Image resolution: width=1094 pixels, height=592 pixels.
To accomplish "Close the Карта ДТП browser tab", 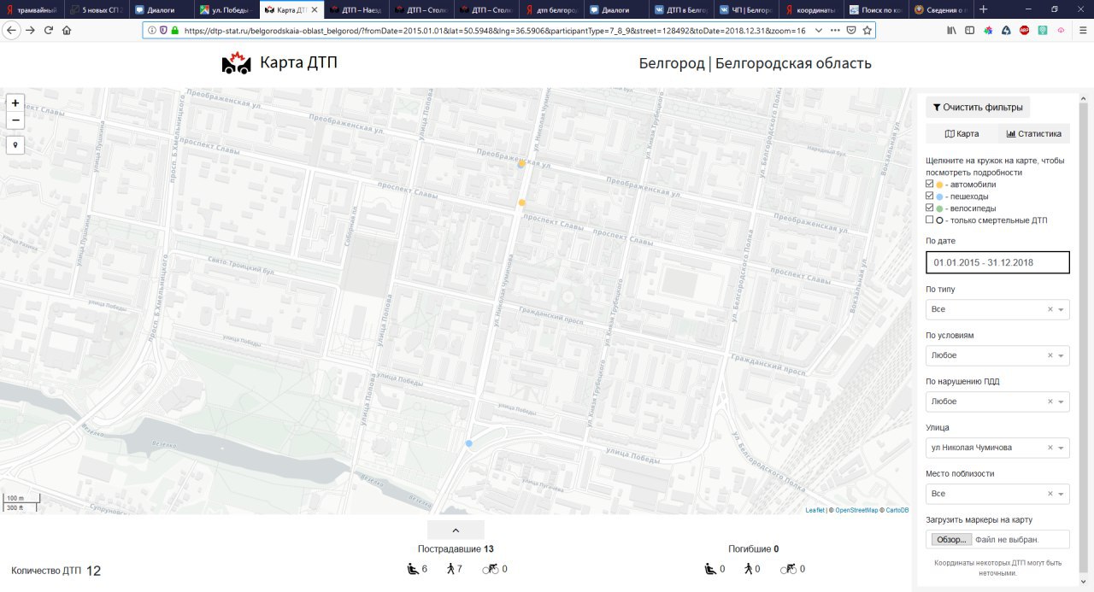I will [x=314, y=9].
